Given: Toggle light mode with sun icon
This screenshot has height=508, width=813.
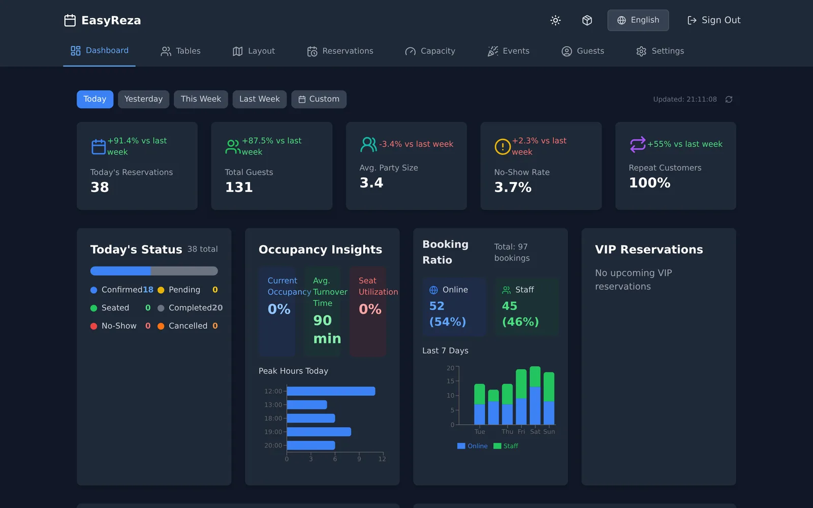Looking at the screenshot, I should point(555,20).
